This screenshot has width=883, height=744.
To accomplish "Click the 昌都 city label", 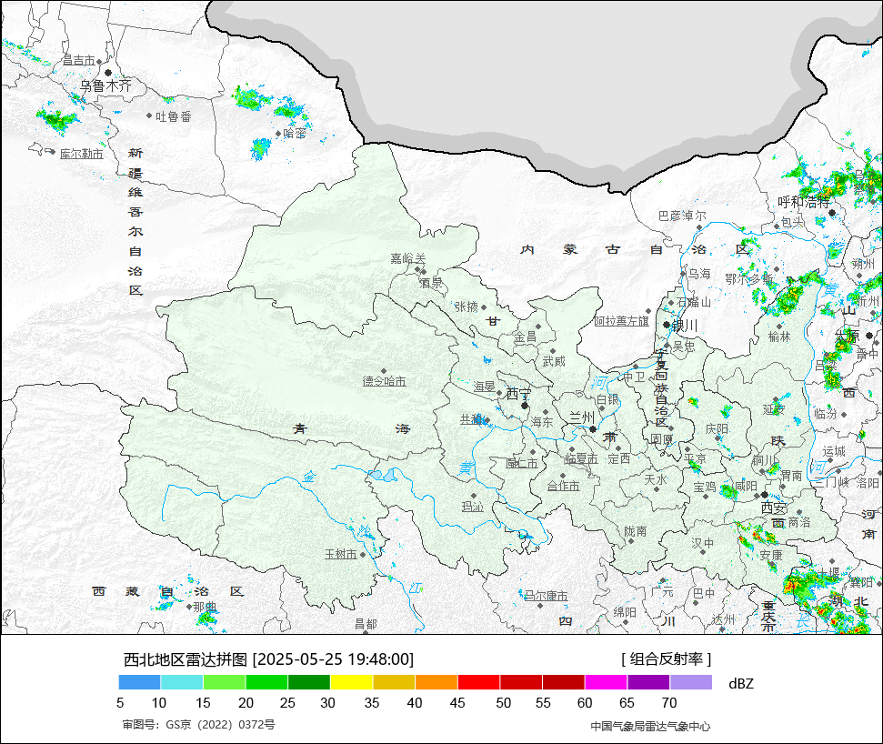I will tap(366, 623).
